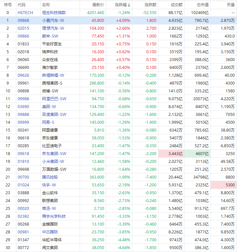Open the HSTECH index code link
The image size is (237, 252).
click(25, 13)
